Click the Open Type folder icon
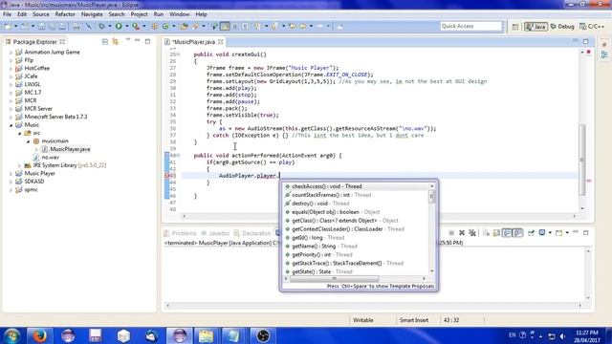The width and height of the screenshot is (612, 344). click(x=184, y=26)
